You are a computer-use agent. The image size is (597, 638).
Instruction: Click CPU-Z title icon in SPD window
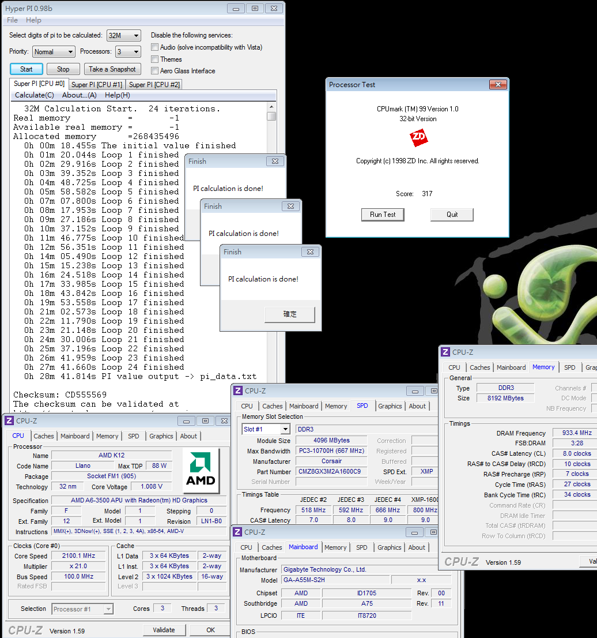[x=238, y=391]
